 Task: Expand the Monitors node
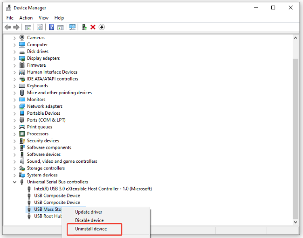coord(14,100)
